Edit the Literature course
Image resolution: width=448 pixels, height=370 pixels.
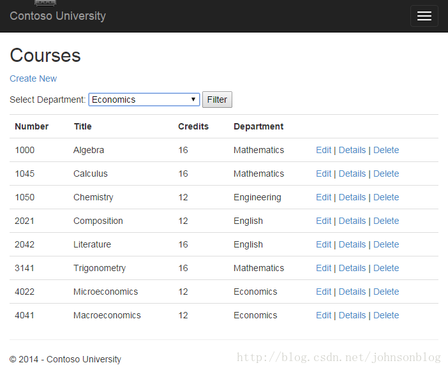click(324, 244)
